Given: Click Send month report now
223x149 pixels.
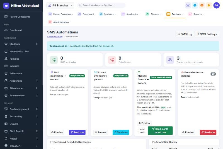Looking at the screenshot, I should coord(160,131).
